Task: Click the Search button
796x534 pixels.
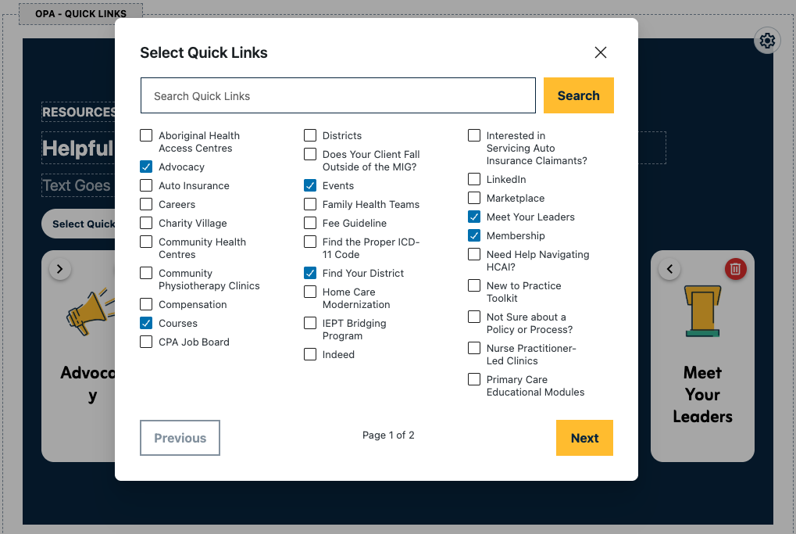Action: 578,95
